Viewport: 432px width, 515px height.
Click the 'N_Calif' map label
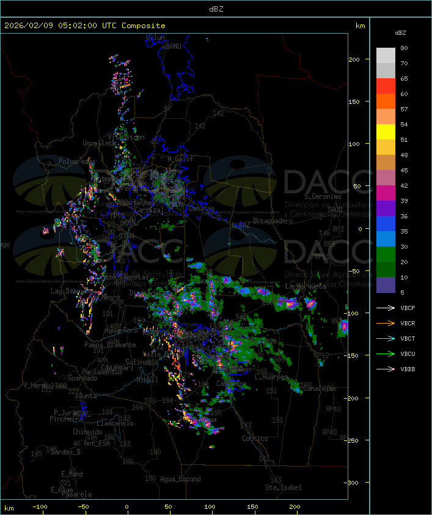point(180,159)
